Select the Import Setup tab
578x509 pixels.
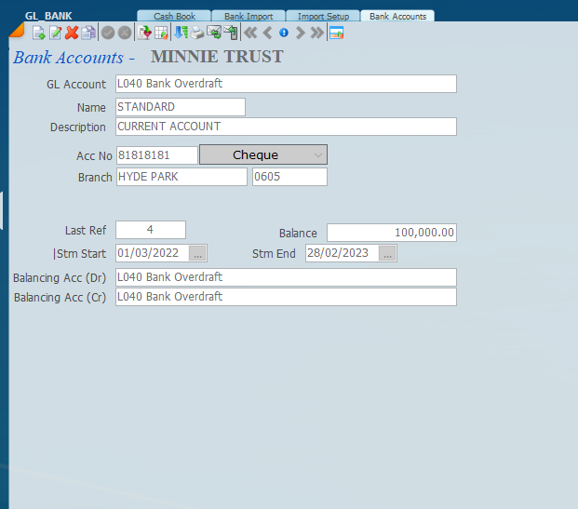pyautogui.click(x=323, y=16)
